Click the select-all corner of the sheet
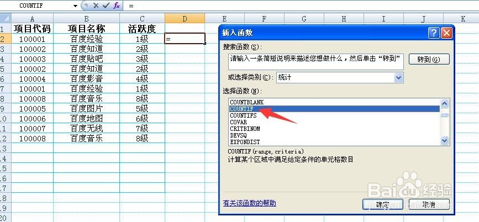The height and width of the screenshot is (222, 479). click(x=6, y=18)
